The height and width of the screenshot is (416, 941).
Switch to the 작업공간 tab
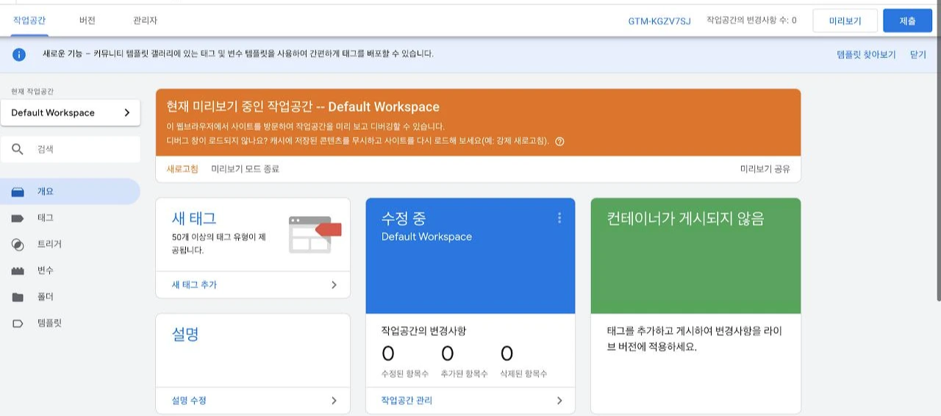coord(29,21)
